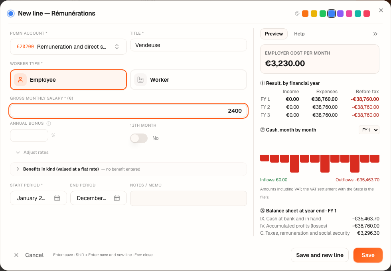Open the Start Period calendar icon
391x271 pixels.
57,198
